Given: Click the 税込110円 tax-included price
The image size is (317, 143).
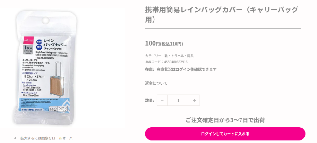Looking at the screenshot, I should click(x=172, y=44).
